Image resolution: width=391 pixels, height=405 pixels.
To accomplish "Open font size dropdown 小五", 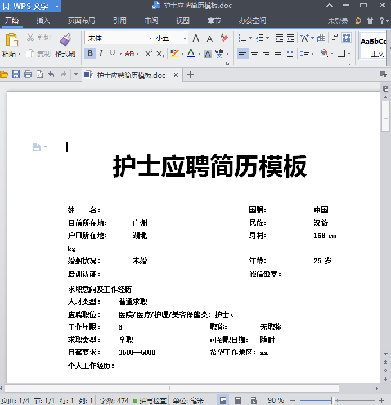I will tap(185, 38).
